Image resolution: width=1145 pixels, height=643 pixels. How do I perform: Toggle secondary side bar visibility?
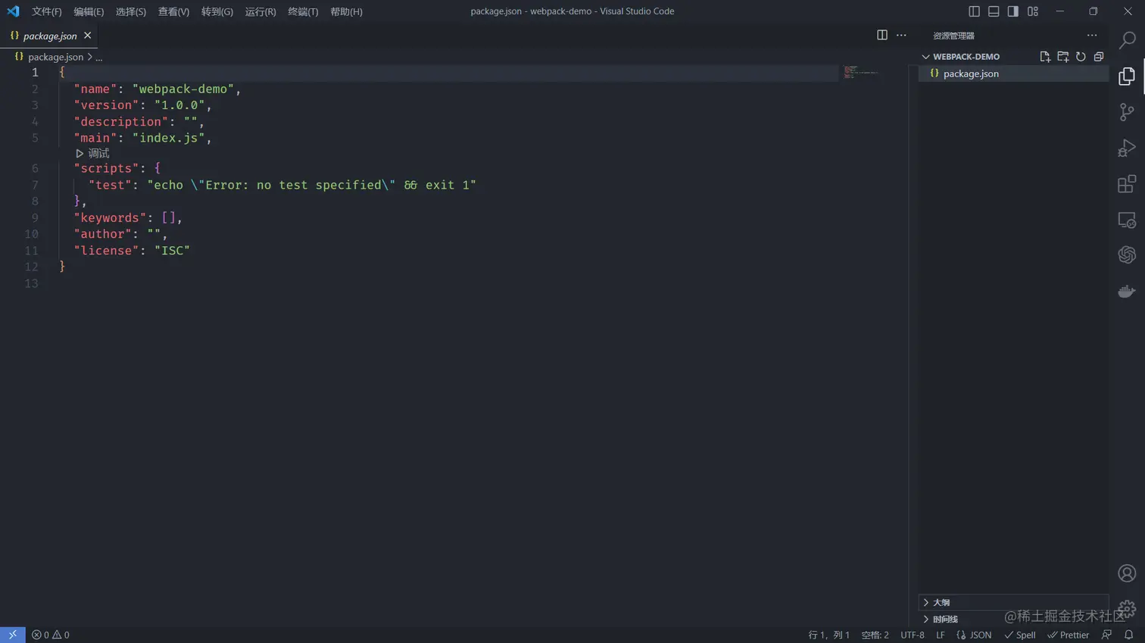(x=1013, y=11)
